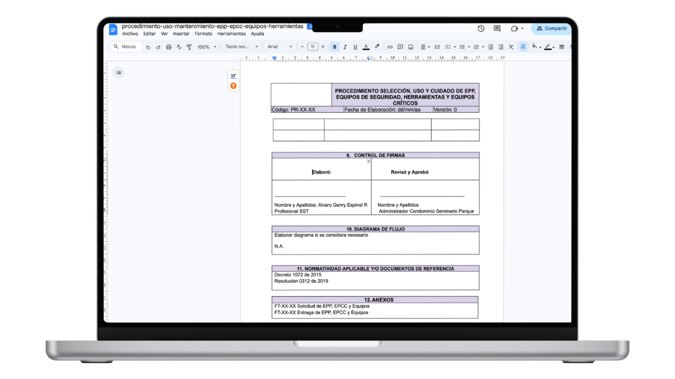675x379 pixels.
Task: Click the insert link icon
Action: coord(390,47)
